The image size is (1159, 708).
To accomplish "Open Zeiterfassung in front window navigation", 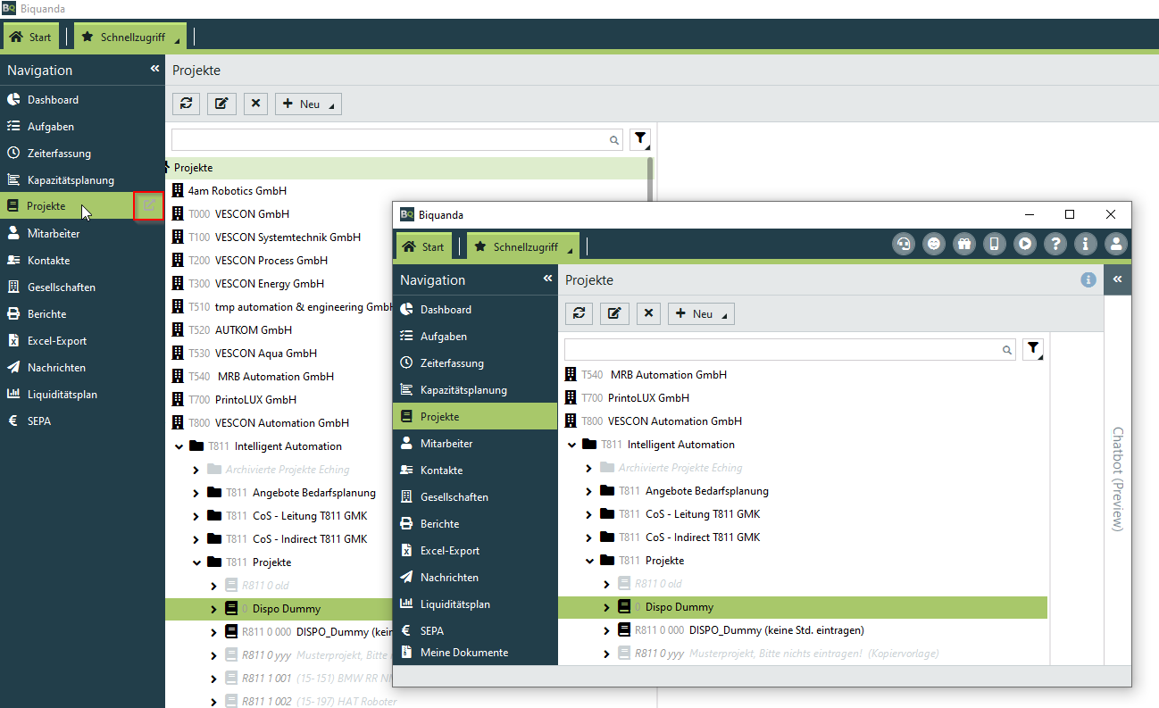I will click(475, 363).
